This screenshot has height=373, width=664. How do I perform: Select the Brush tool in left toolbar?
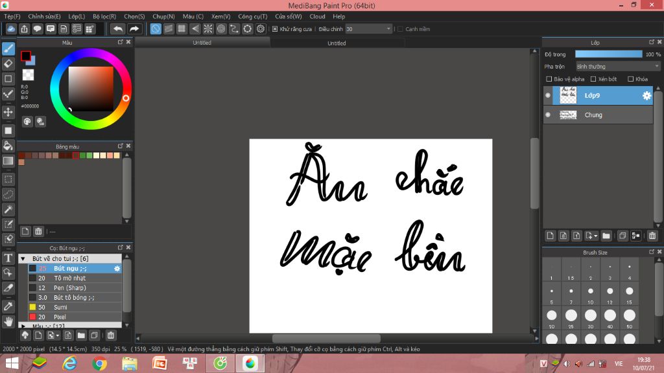tap(8, 49)
